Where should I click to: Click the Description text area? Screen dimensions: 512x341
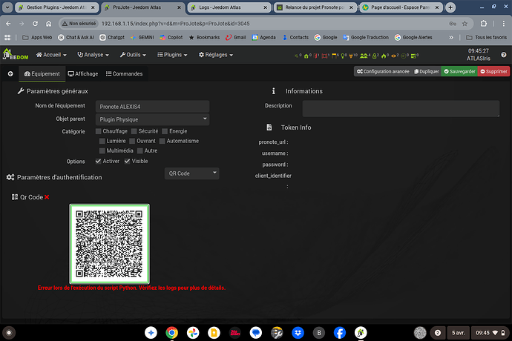pos(401,109)
